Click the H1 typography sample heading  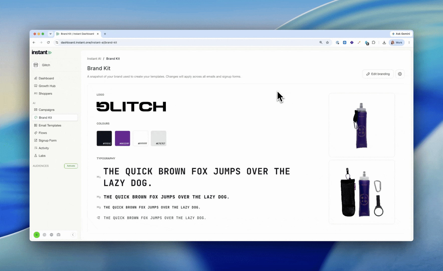point(197,177)
